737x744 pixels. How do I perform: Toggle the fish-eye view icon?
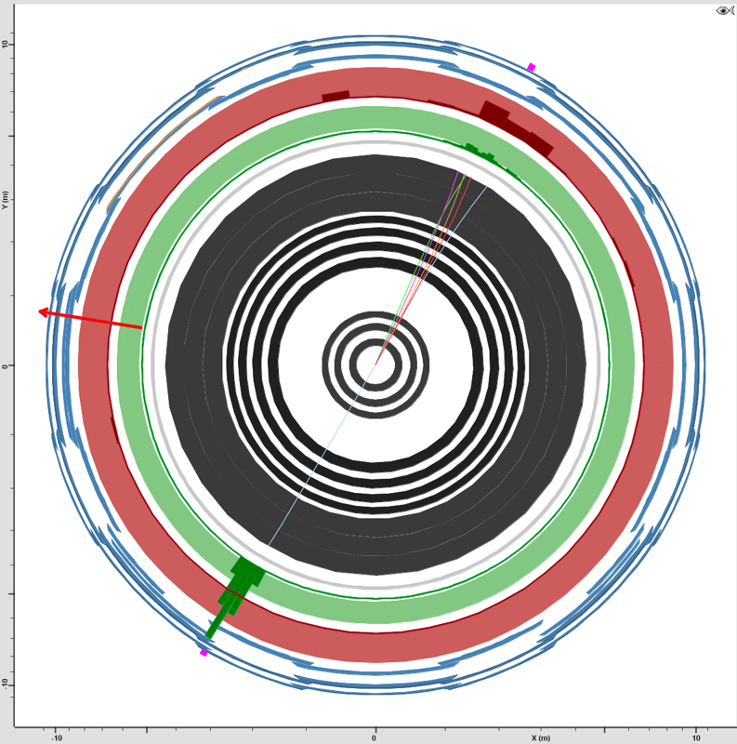pyautogui.click(x=725, y=10)
